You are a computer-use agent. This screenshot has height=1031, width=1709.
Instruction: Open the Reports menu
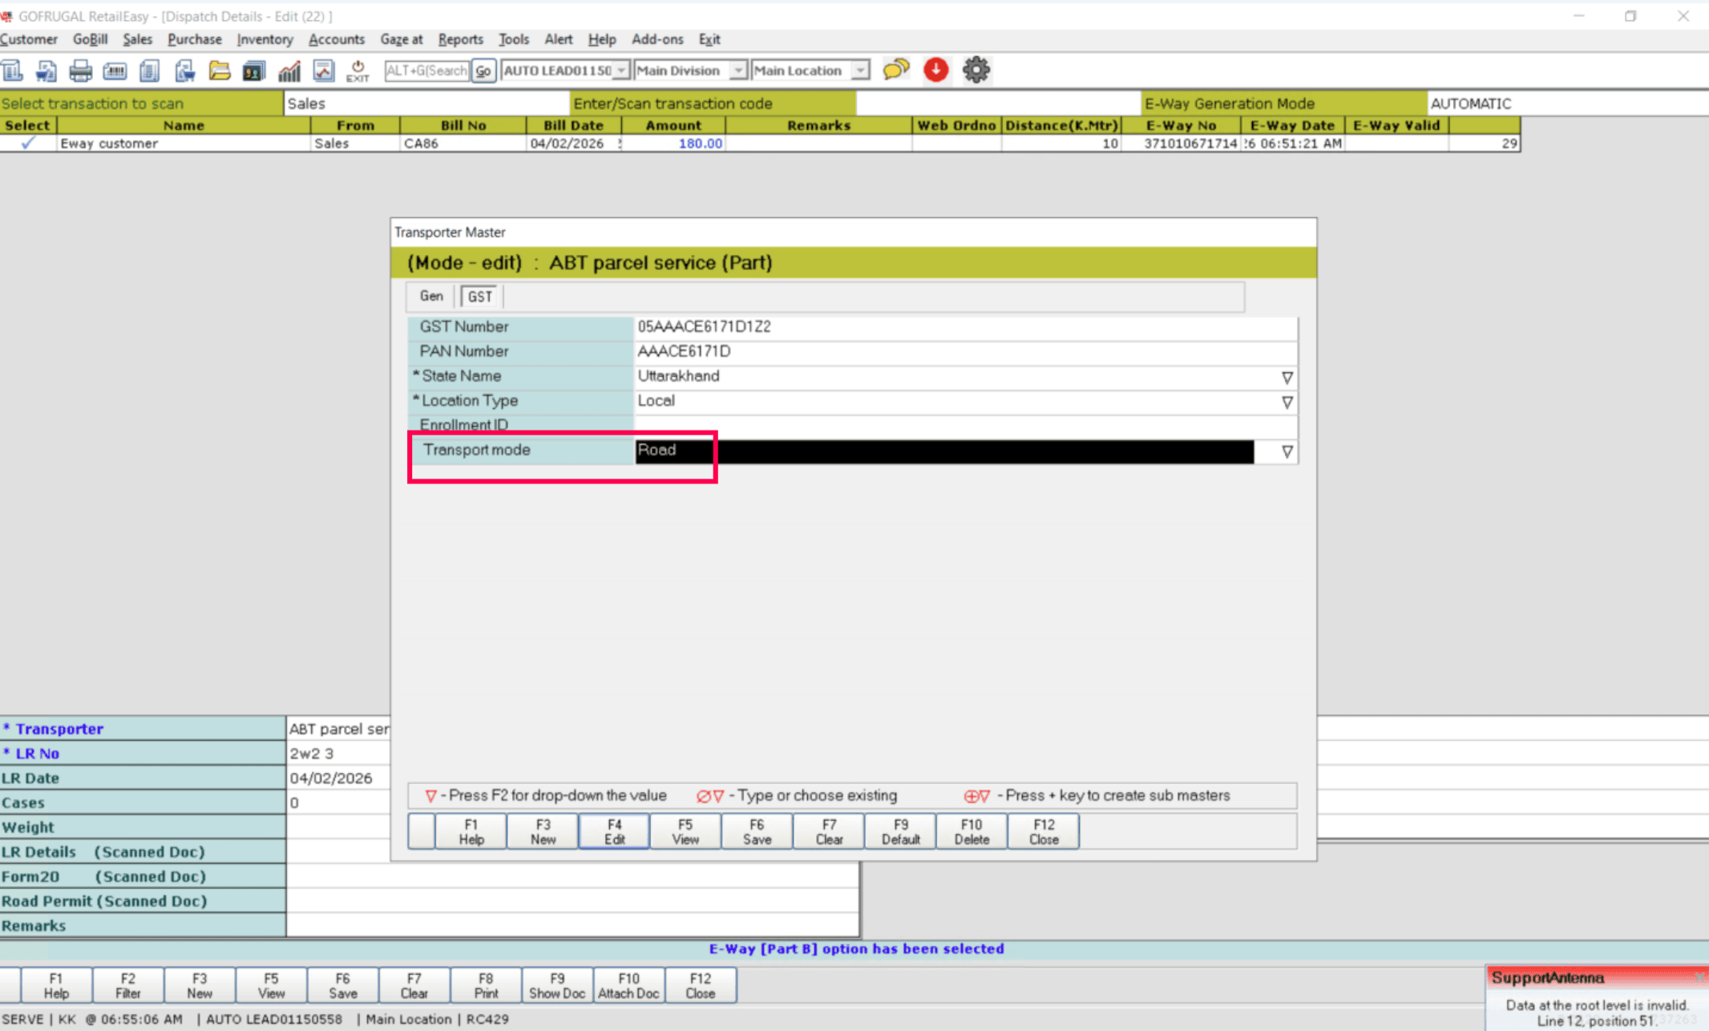coord(460,39)
